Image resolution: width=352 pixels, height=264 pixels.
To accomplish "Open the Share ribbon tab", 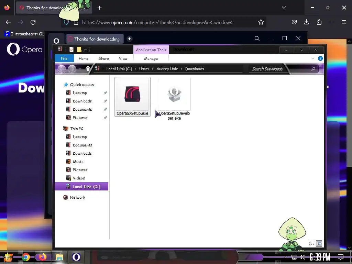I will (103, 58).
